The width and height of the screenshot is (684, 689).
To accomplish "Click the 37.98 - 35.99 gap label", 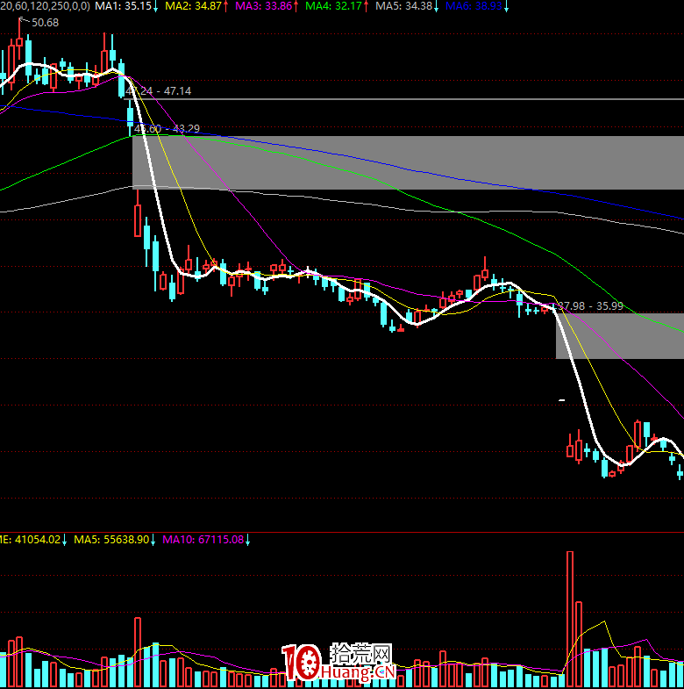I will [x=590, y=305].
